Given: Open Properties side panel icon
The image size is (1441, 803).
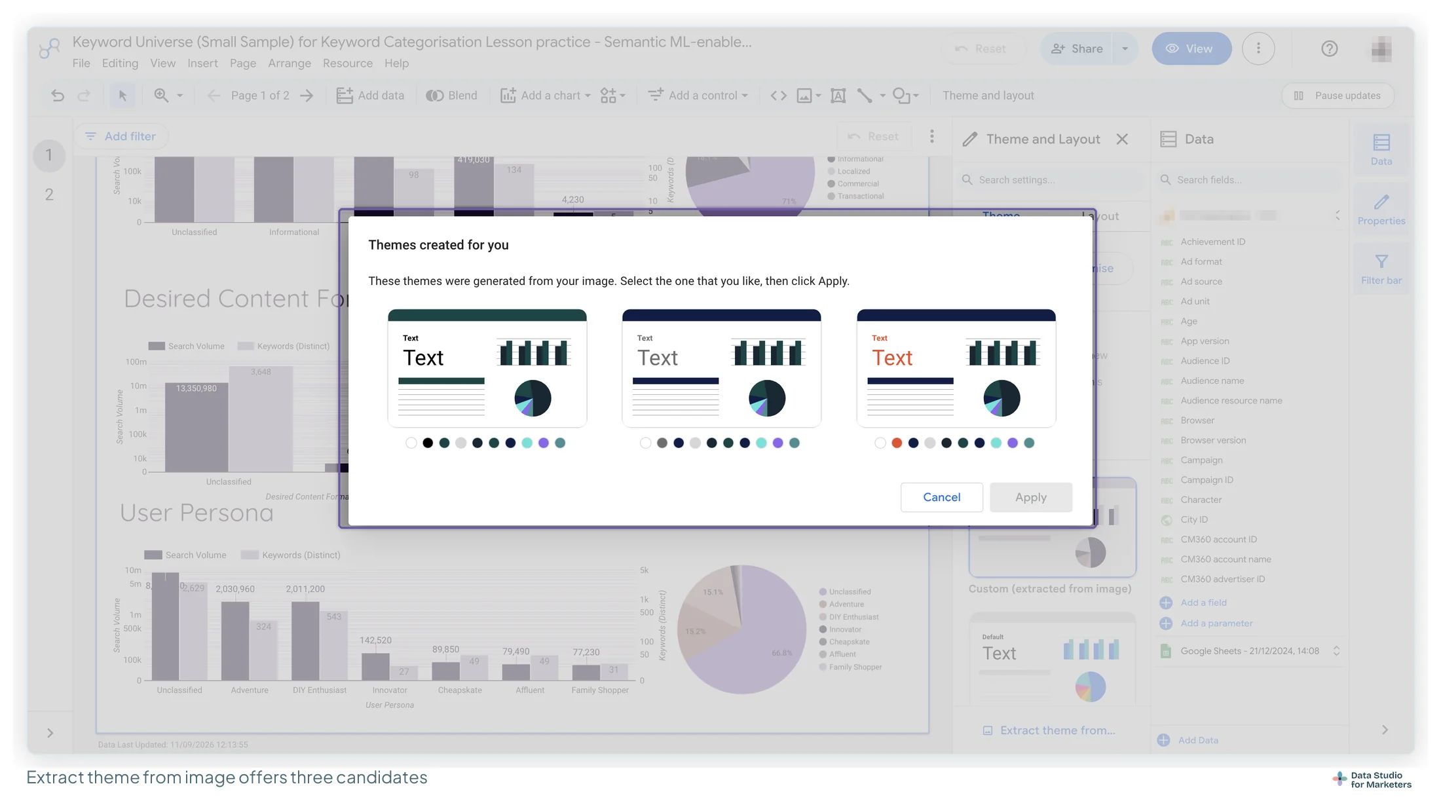Looking at the screenshot, I should coord(1381,209).
